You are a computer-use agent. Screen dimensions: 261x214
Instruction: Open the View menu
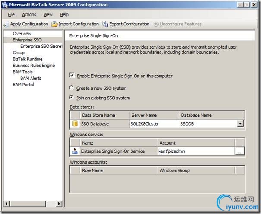[x=48, y=15]
